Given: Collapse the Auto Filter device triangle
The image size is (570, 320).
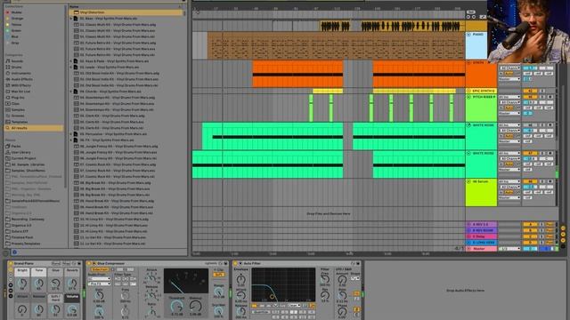Looking at the screenshot, I should [240, 263].
